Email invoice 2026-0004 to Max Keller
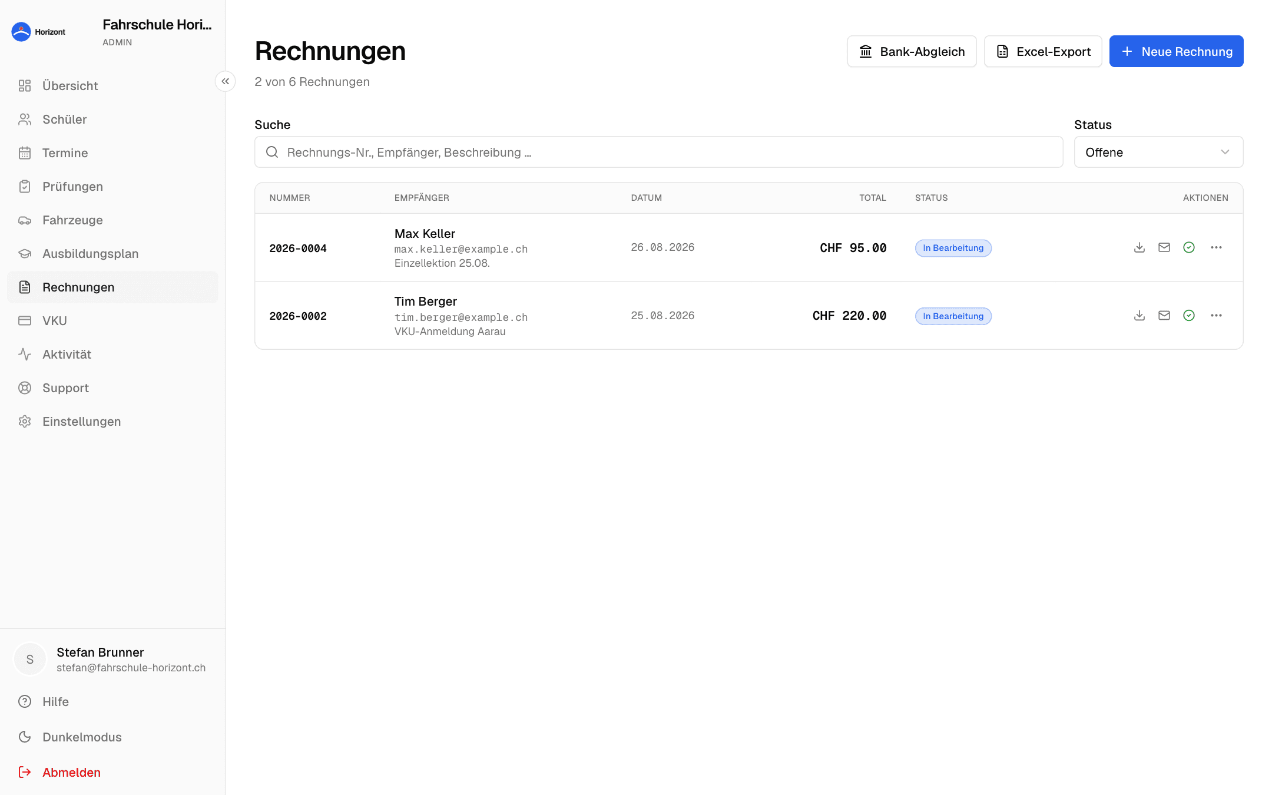The image size is (1272, 795). [1164, 247]
